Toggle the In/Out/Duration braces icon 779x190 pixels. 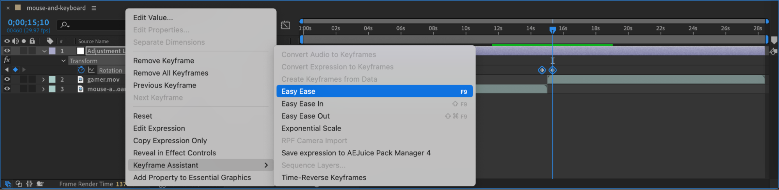pos(29,184)
